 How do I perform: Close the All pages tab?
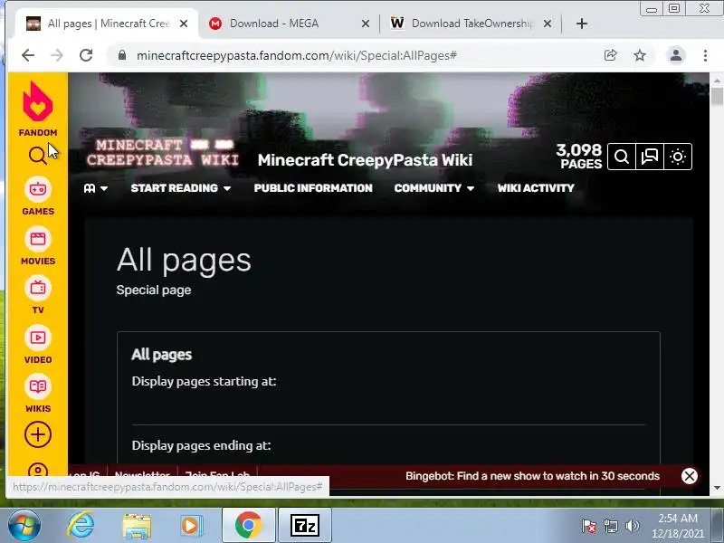184,24
